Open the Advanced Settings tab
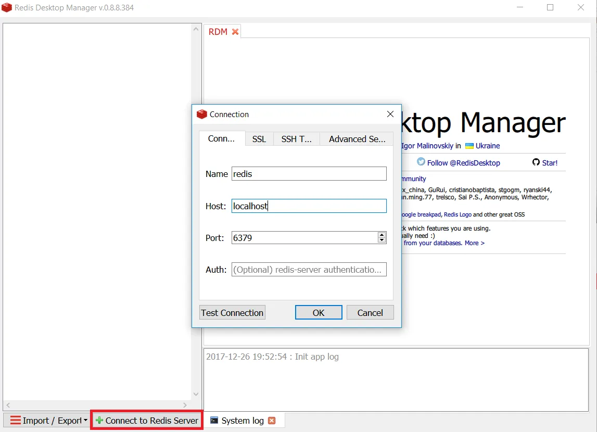The height and width of the screenshot is (432, 597). click(356, 139)
